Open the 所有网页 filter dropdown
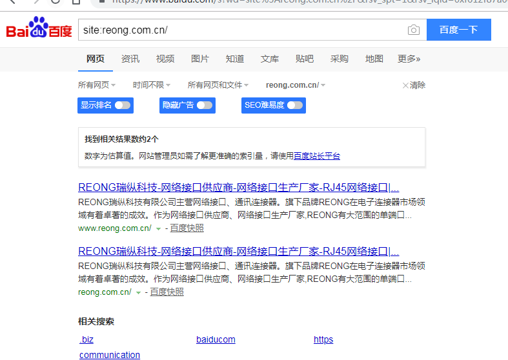 point(97,85)
